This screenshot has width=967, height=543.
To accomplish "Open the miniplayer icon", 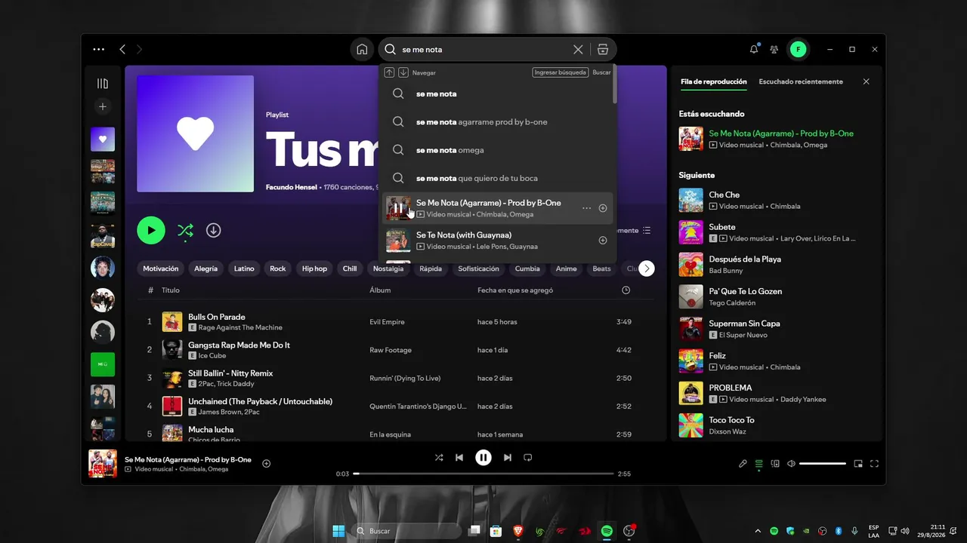I will pos(858,464).
